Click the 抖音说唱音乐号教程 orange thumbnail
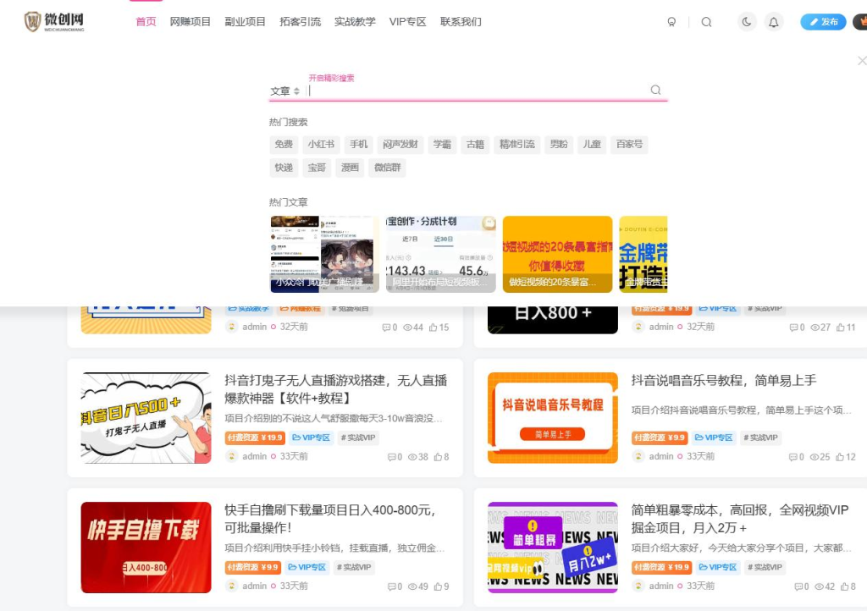Screen dimensions: 867x611 [552, 418]
